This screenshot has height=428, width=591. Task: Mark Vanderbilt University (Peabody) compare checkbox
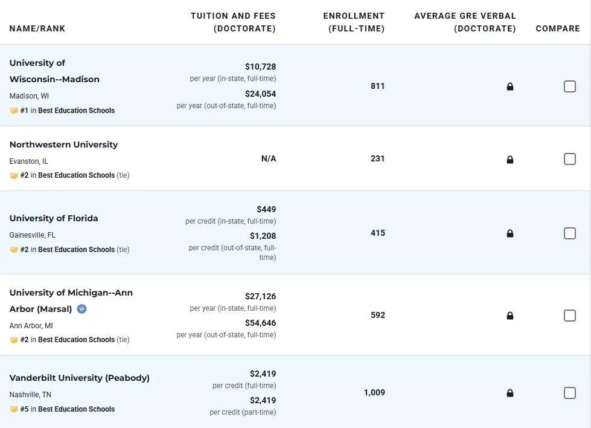click(569, 393)
